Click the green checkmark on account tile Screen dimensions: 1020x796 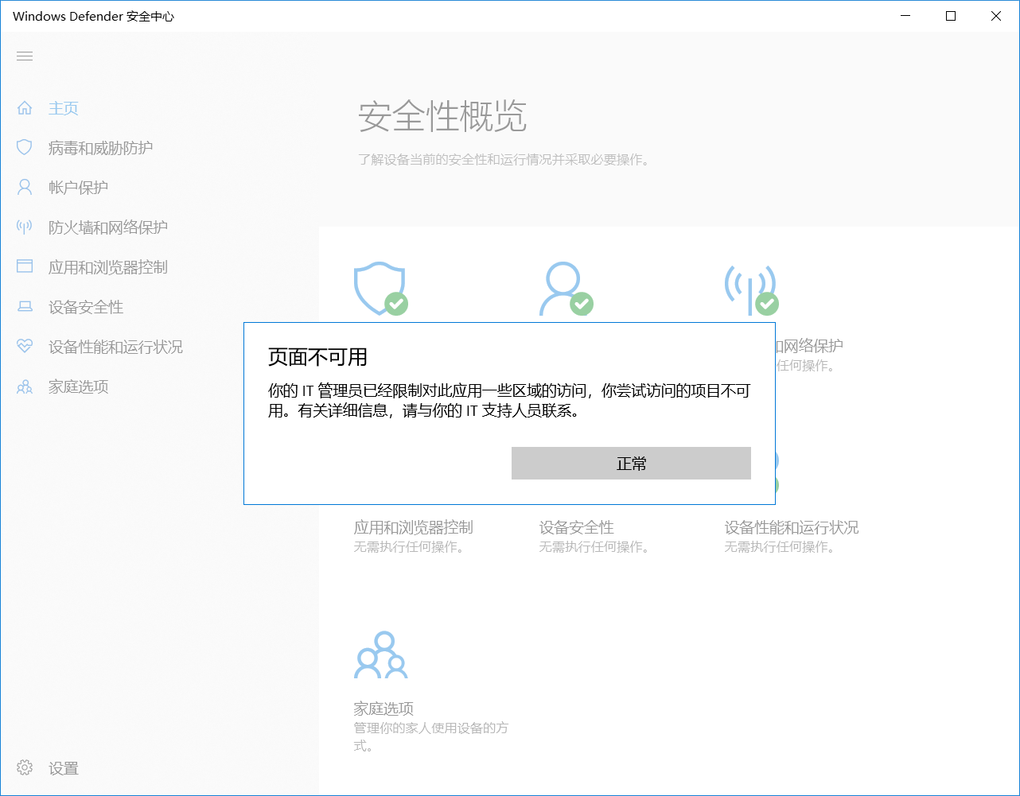(x=582, y=304)
